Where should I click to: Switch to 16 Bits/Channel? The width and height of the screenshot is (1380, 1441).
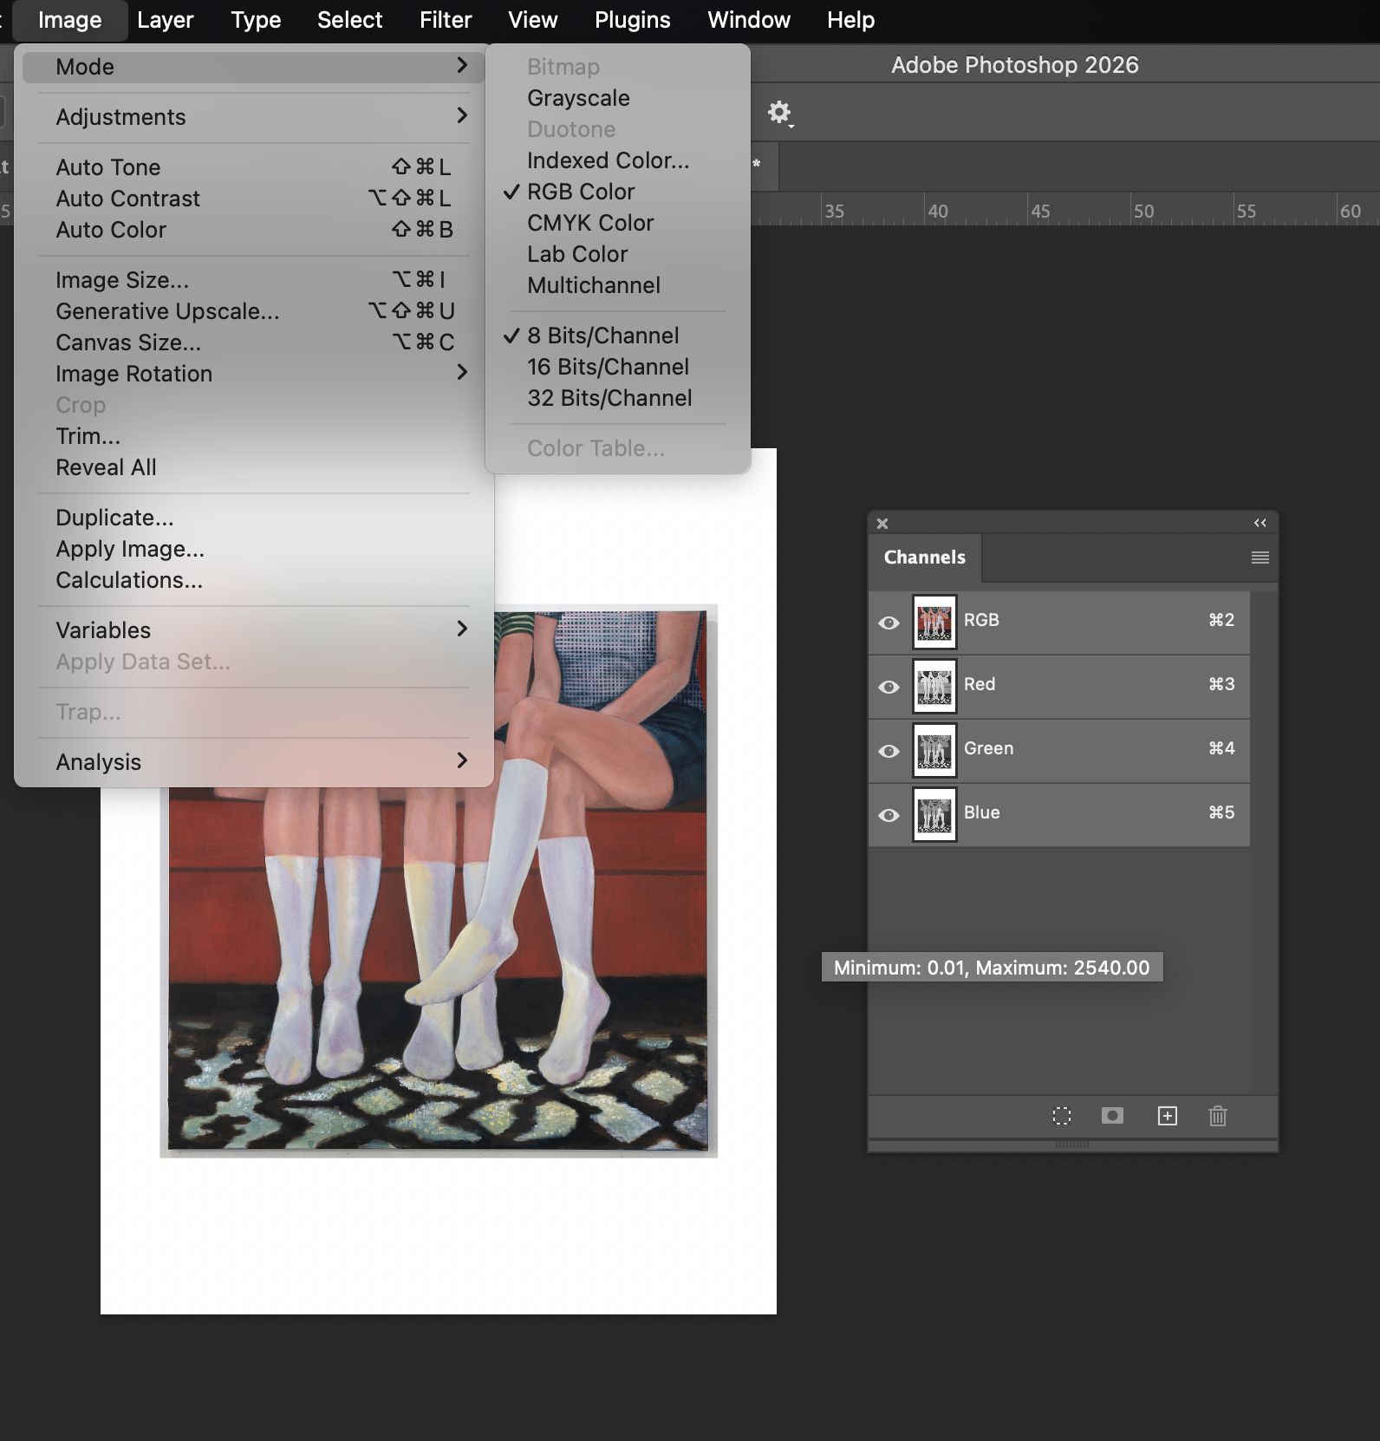(617, 367)
